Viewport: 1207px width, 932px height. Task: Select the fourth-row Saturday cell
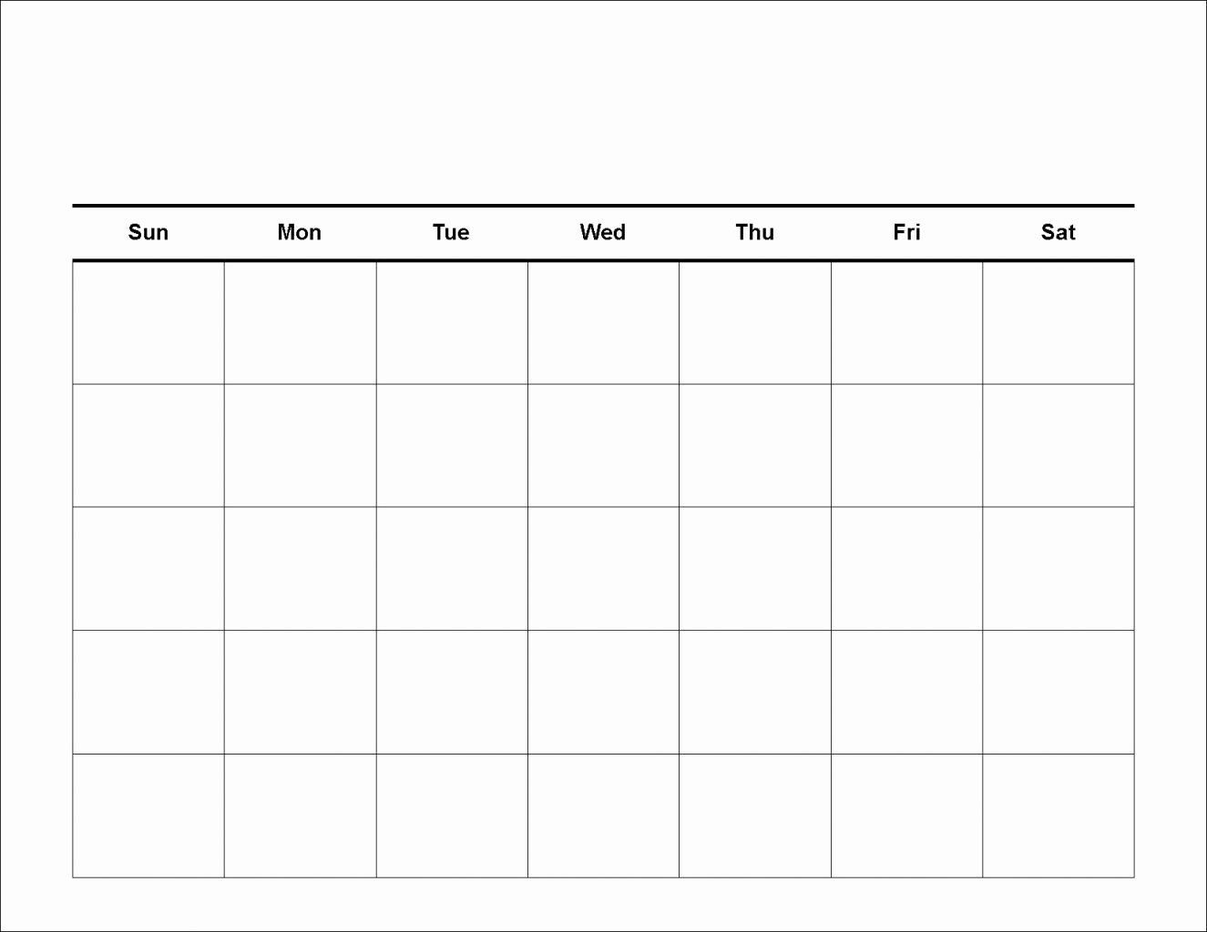[1059, 692]
